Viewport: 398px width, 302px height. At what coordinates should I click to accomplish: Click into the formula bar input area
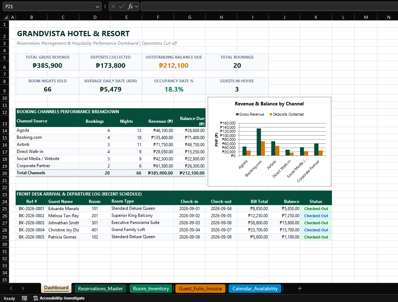pyautogui.click(x=269, y=6)
